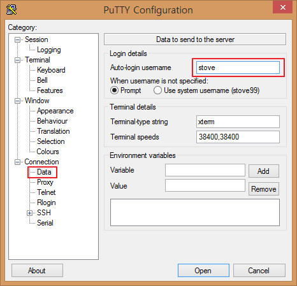Select Keyboard in the category tree
Viewport: 297px width, 286px height.
click(x=51, y=70)
